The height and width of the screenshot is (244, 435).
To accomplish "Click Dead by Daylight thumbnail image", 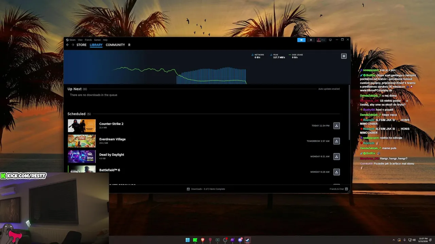I will click(x=82, y=157).
